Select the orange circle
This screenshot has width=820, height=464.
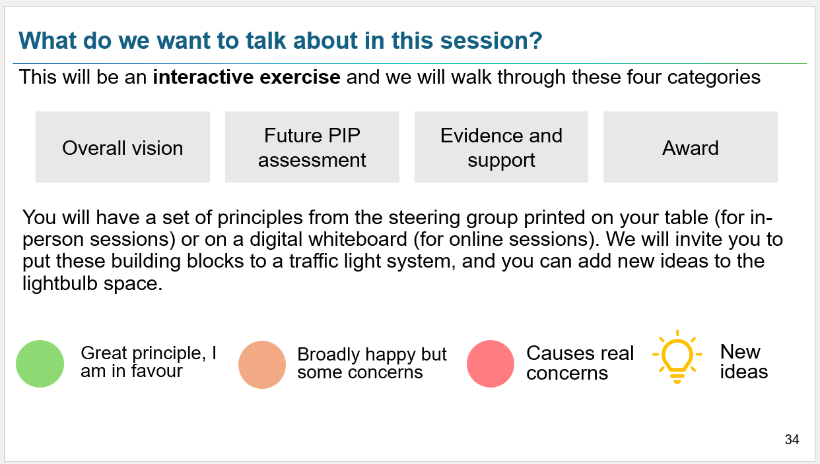262,364
